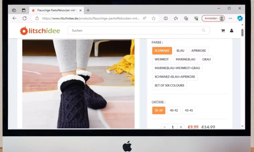Open the user account icon
This screenshot has height=152, width=254.
point(232,30)
